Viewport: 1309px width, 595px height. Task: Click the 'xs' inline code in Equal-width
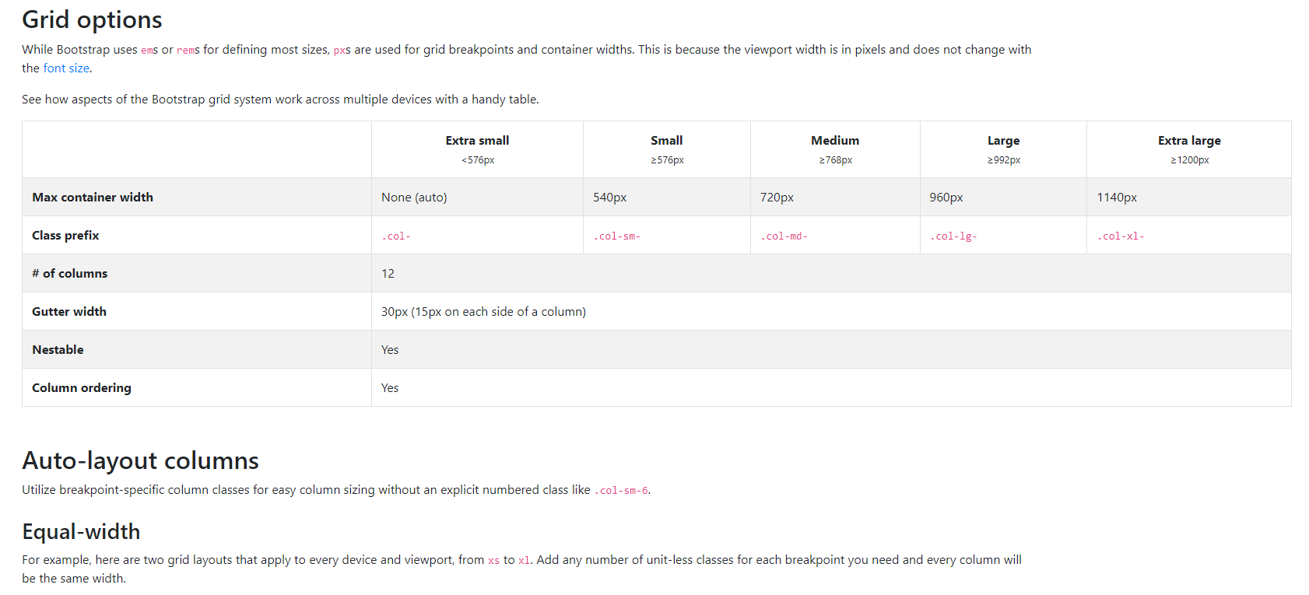click(x=493, y=561)
